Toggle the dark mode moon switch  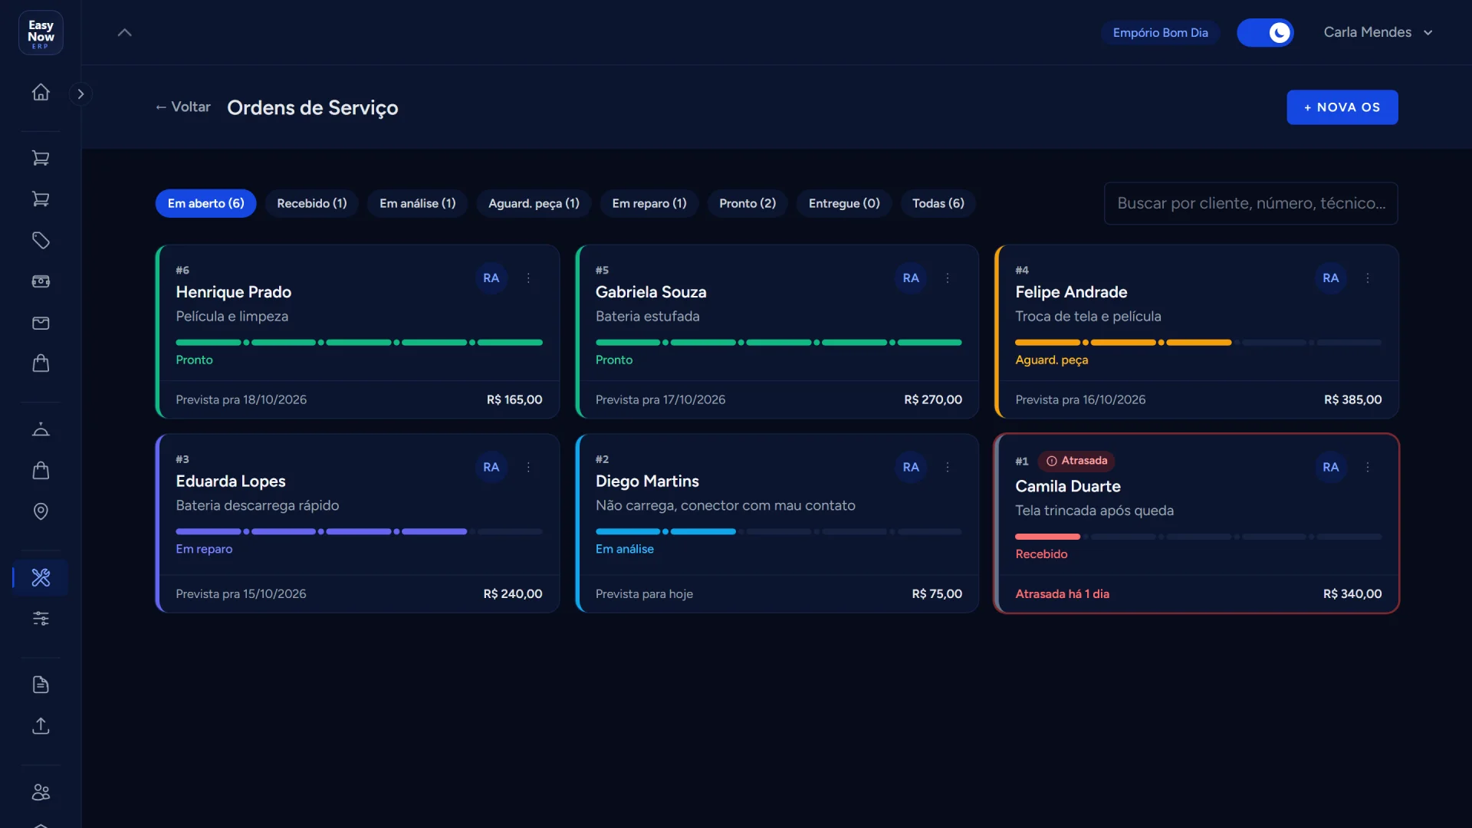[x=1265, y=32]
